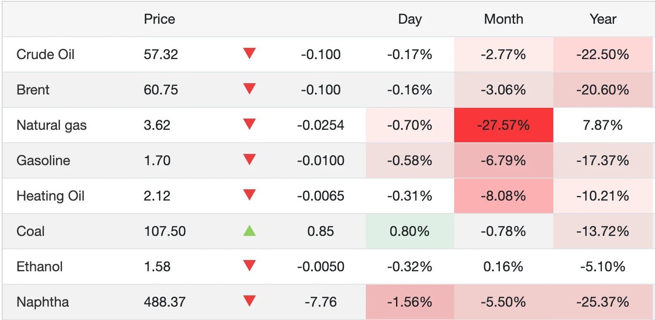Click the Month column header

point(503,19)
